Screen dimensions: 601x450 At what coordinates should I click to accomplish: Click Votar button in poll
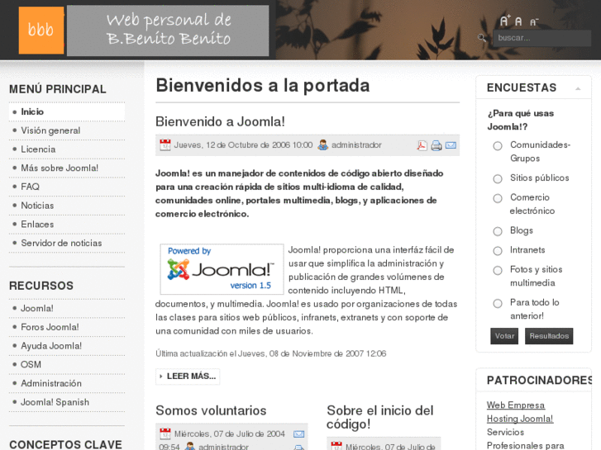pos(504,336)
